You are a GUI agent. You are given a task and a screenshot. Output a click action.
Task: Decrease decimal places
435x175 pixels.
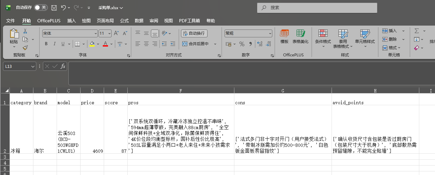click(x=268, y=44)
